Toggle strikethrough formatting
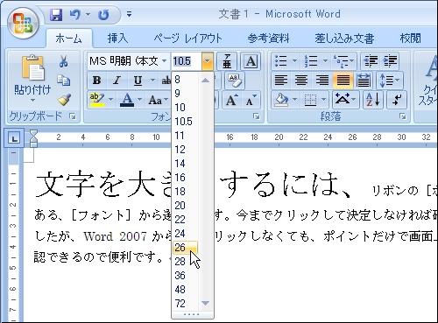Screen dimensions: 438x323 pos(166,81)
